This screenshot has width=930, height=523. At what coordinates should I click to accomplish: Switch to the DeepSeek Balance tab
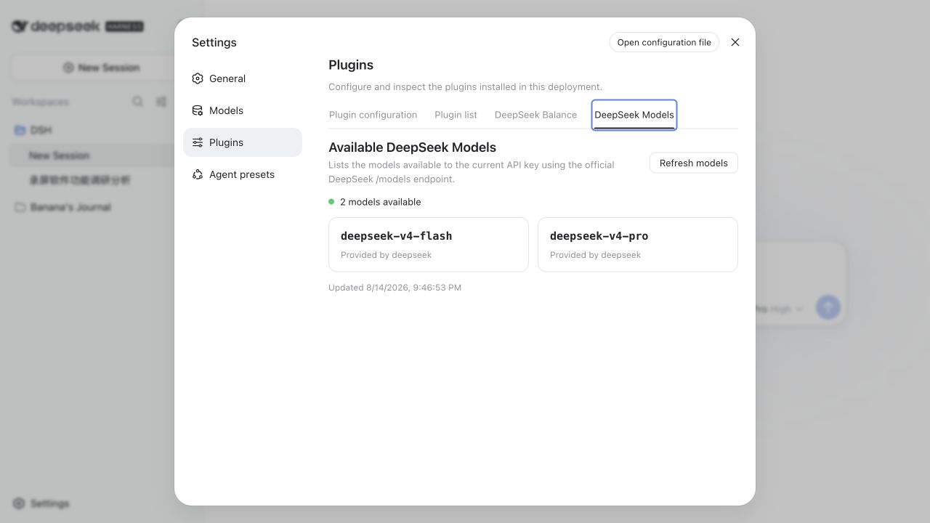[x=535, y=115]
